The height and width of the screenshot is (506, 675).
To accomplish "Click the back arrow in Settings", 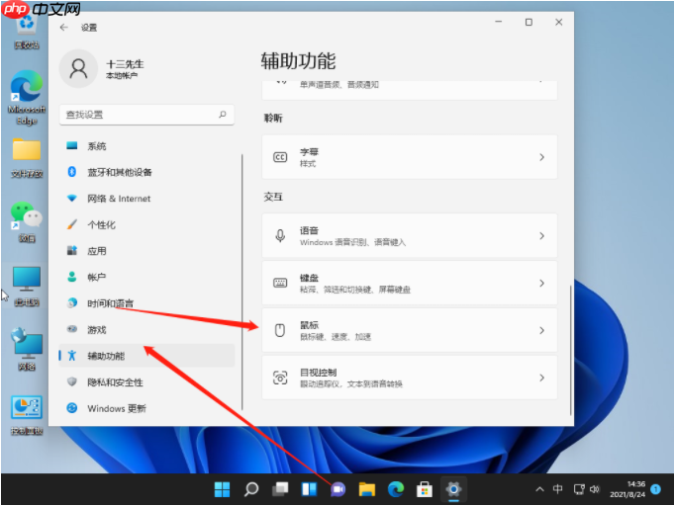I will coord(64,28).
